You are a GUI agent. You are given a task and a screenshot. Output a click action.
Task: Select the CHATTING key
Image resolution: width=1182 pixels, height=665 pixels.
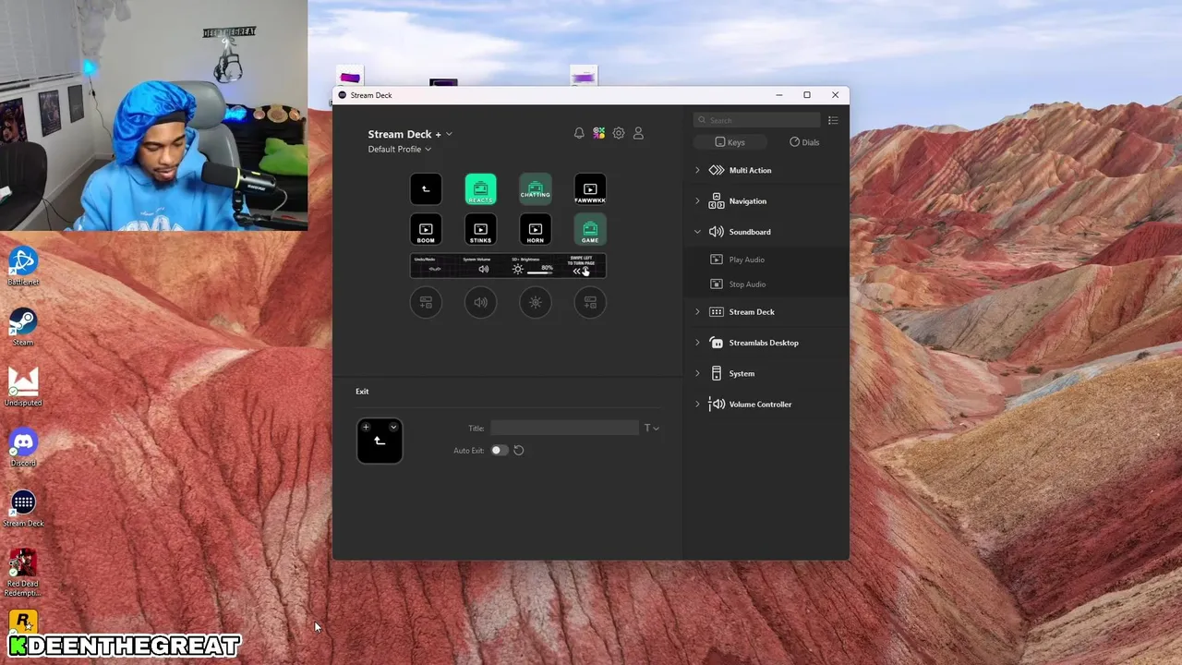coord(536,189)
